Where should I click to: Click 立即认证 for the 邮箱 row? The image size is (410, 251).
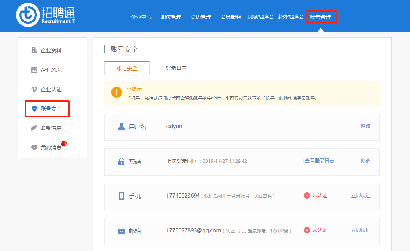click(x=361, y=230)
